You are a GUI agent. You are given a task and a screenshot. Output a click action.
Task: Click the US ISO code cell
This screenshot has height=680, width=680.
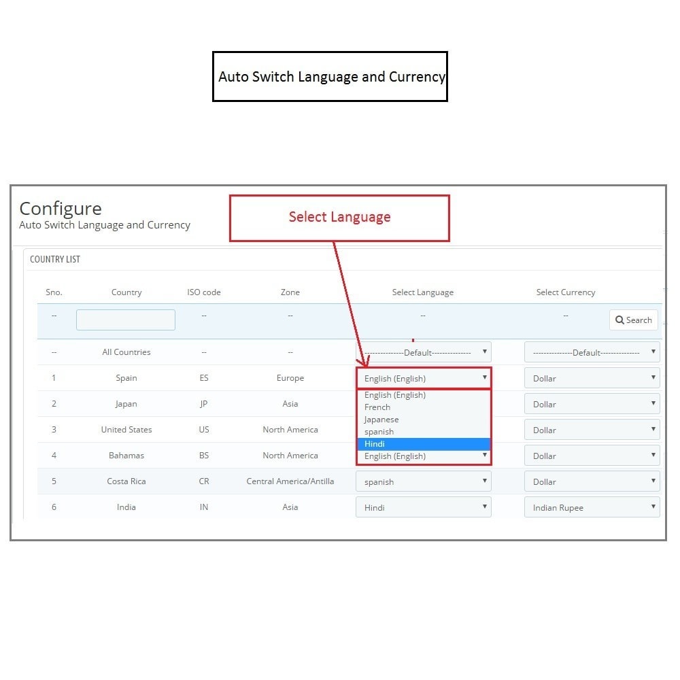tap(204, 429)
